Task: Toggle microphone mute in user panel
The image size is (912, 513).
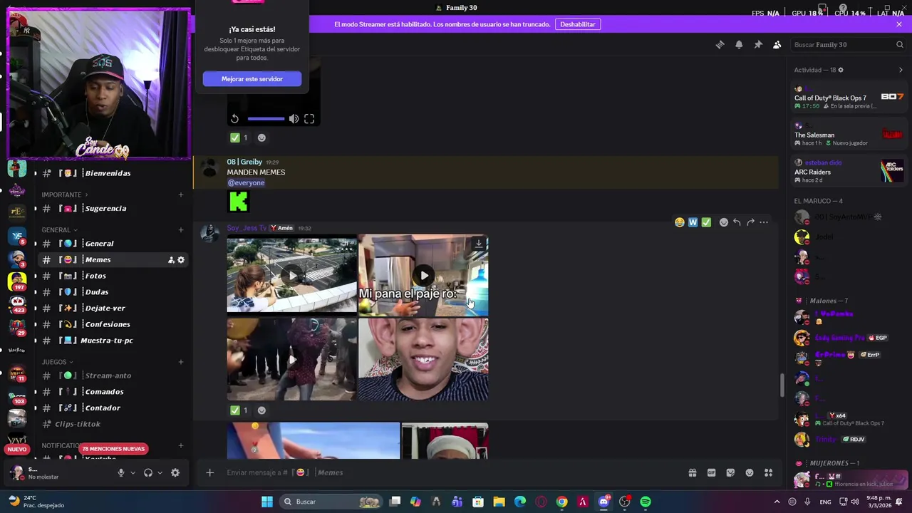Action: pyautogui.click(x=121, y=472)
